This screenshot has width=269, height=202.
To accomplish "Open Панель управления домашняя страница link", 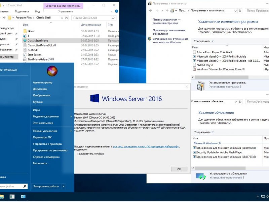I will point(166,21).
